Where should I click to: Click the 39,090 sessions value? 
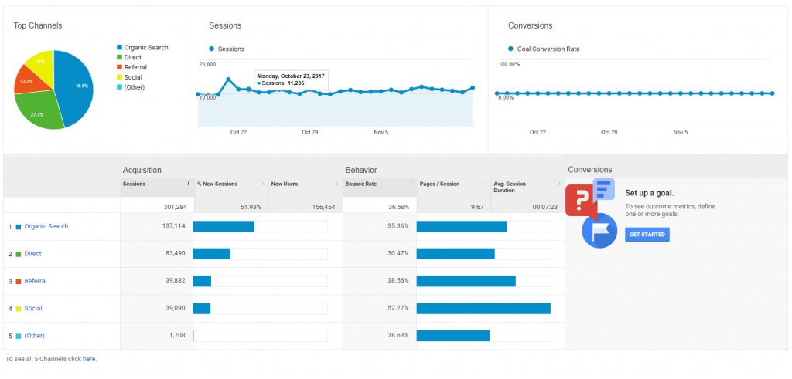(x=176, y=308)
